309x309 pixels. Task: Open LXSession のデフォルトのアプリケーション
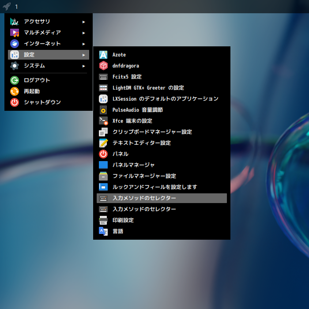(162, 99)
